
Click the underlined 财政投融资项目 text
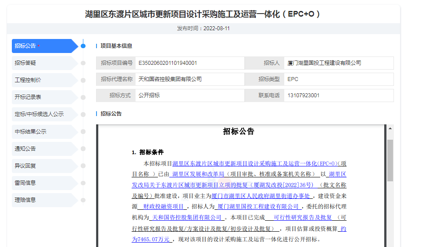tap(163, 206)
